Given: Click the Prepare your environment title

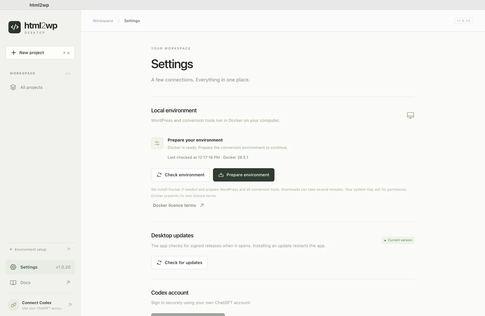Looking at the screenshot, I should 195,140.
